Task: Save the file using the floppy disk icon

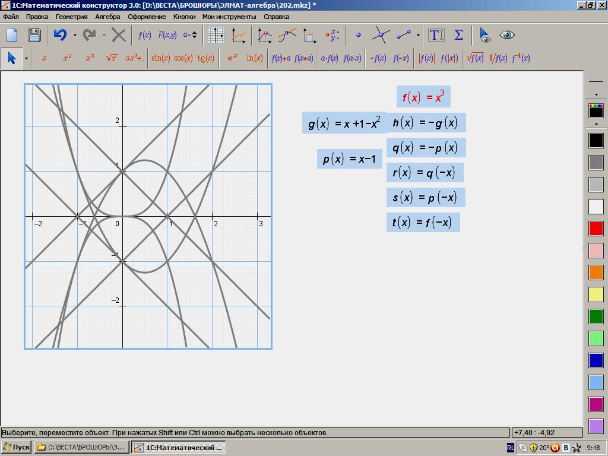Action: (x=34, y=35)
